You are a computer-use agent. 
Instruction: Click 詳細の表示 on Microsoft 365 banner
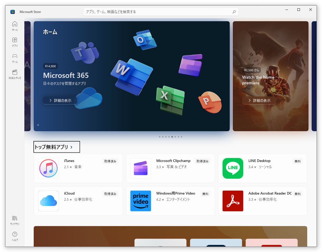[x=60, y=100]
